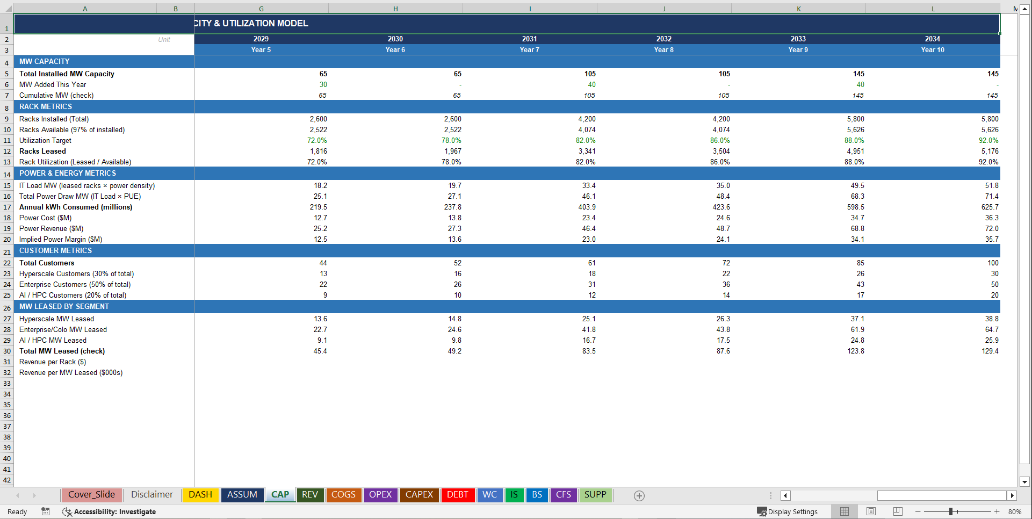Click the macro recording icon beside Ready
This screenshot has height=519, width=1032.
pyautogui.click(x=45, y=511)
